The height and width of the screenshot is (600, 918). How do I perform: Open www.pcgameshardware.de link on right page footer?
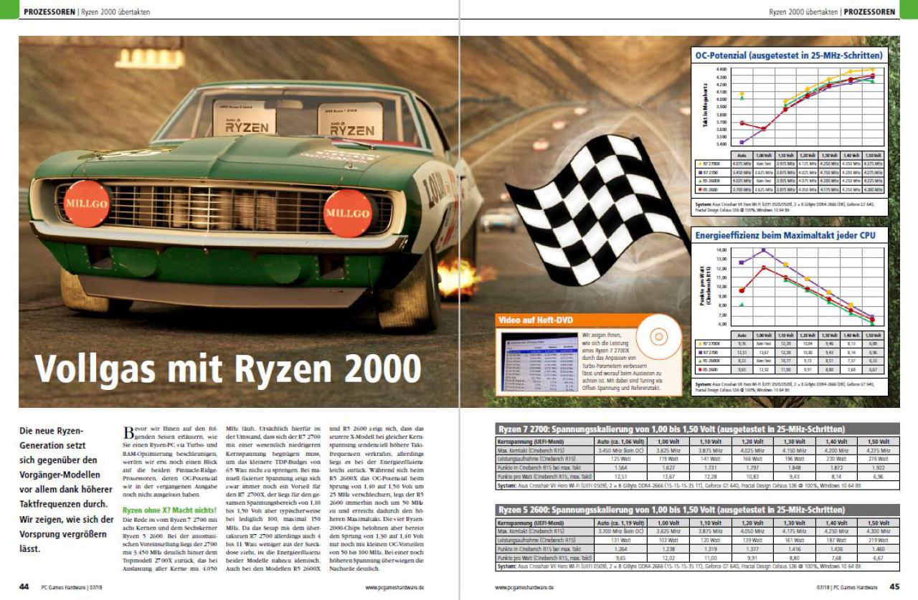click(524, 587)
